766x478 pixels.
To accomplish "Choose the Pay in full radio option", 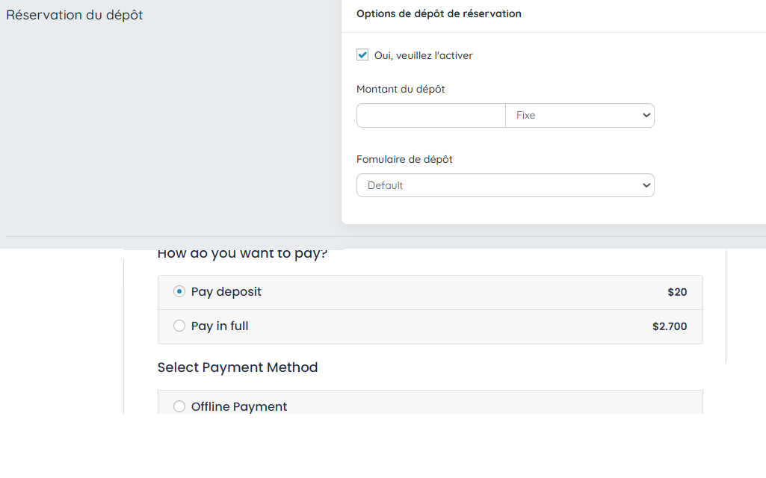I will [179, 326].
